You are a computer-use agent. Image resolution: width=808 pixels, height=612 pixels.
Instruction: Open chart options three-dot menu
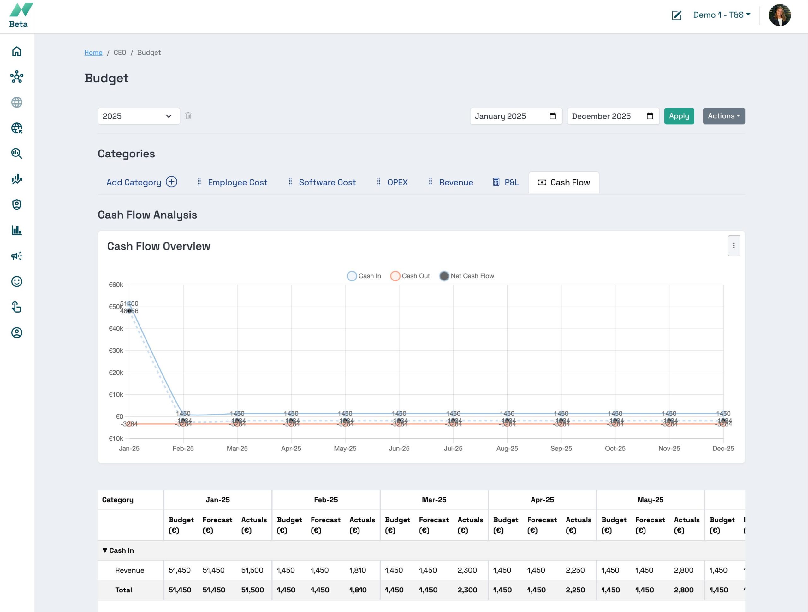(734, 246)
